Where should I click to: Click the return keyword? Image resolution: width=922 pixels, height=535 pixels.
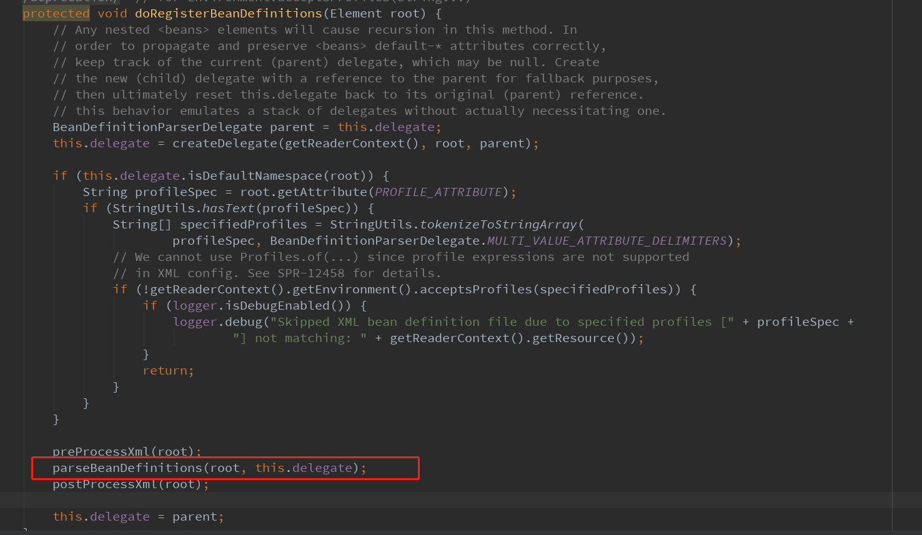point(165,370)
